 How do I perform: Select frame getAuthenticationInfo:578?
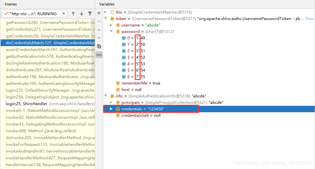tap(48, 56)
